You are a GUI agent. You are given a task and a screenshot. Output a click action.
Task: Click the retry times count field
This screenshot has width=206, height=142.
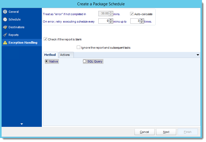(x=135, y=21)
